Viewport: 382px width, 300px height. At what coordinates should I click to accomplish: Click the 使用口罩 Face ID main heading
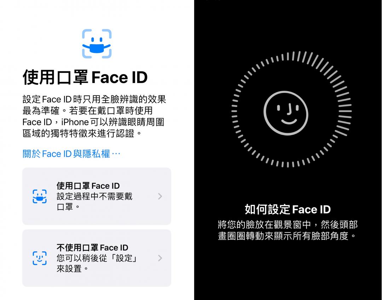coord(85,77)
